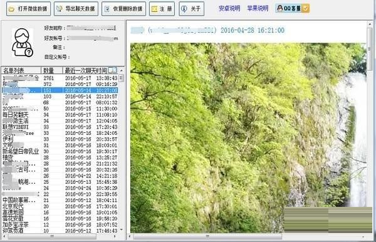Open the waterfall cliff photo in the chat
This screenshot has height=242, width=376.
pos(248,138)
